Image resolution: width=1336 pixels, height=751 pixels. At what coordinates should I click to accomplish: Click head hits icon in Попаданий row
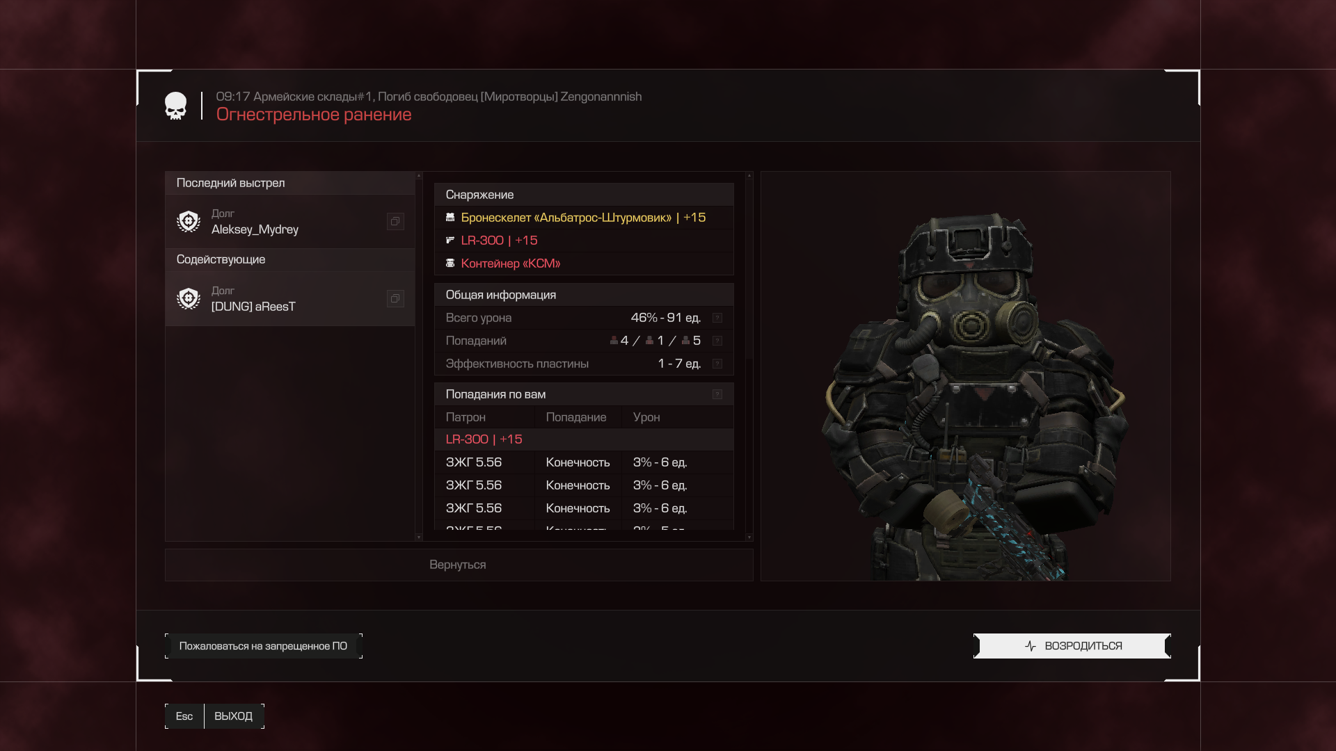614,341
